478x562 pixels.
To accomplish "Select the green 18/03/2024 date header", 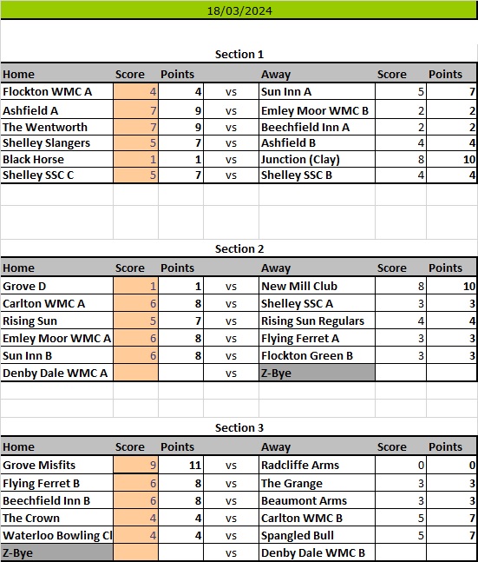I will (x=239, y=10).
